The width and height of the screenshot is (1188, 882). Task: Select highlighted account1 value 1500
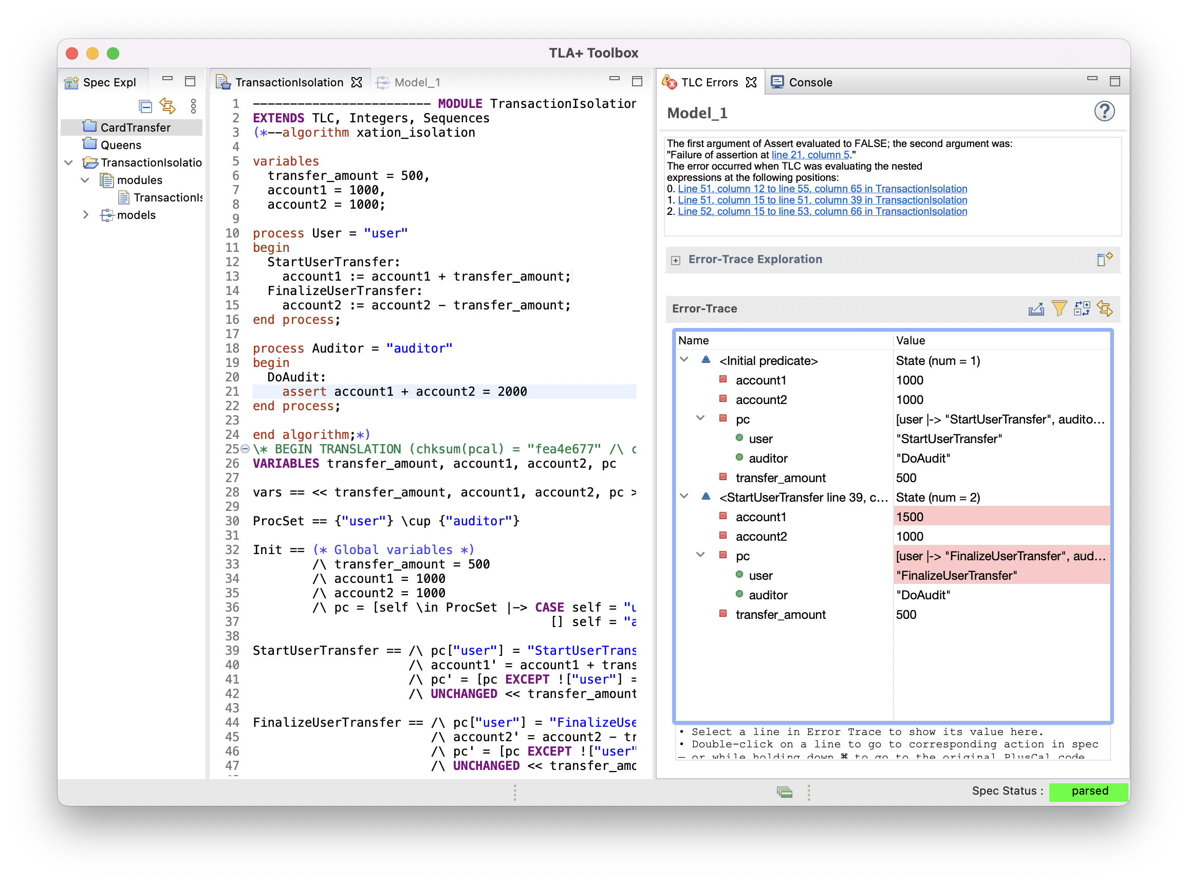pyautogui.click(x=1002, y=517)
